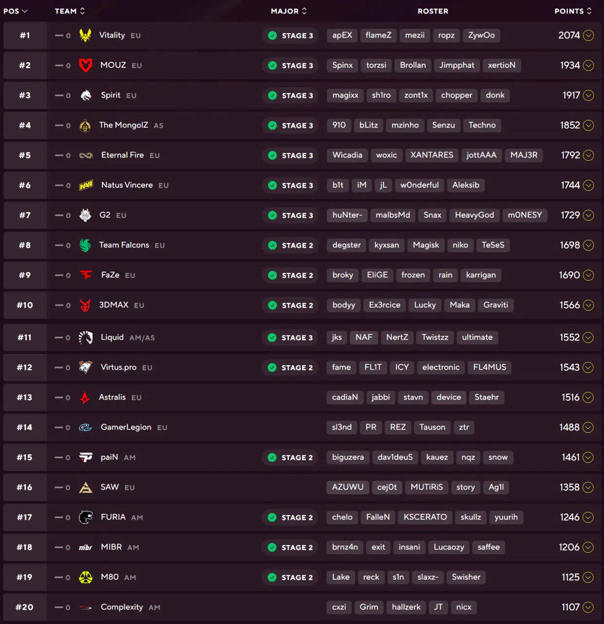
Task: Click the Vitality bee team logo
Action: pos(85,35)
